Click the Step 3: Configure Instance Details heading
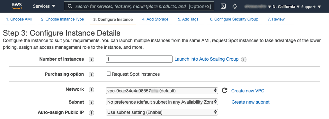The width and height of the screenshot is (329, 119). coord(62,33)
